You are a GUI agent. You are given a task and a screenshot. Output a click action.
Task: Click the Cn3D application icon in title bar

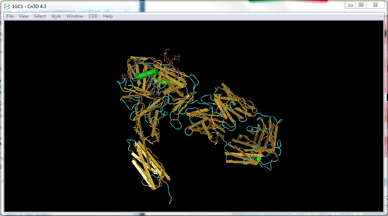click(7, 6)
